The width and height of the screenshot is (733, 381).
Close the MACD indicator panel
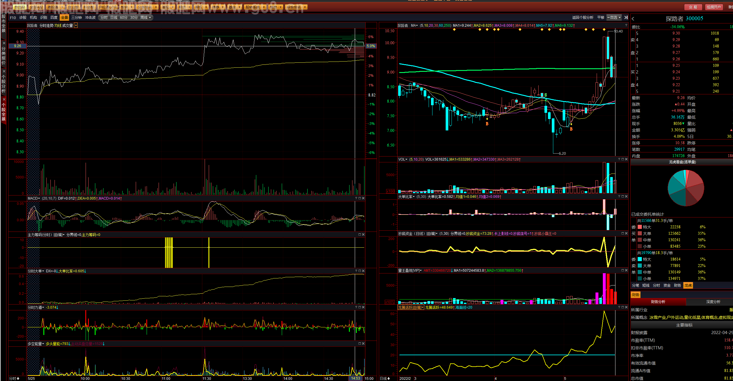[x=363, y=198]
